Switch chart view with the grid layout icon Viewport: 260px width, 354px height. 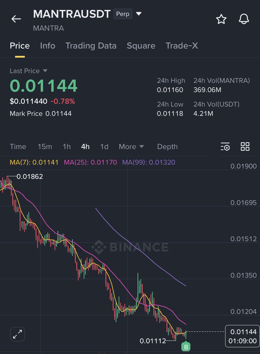pyautogui.click(x=245, y=146)
